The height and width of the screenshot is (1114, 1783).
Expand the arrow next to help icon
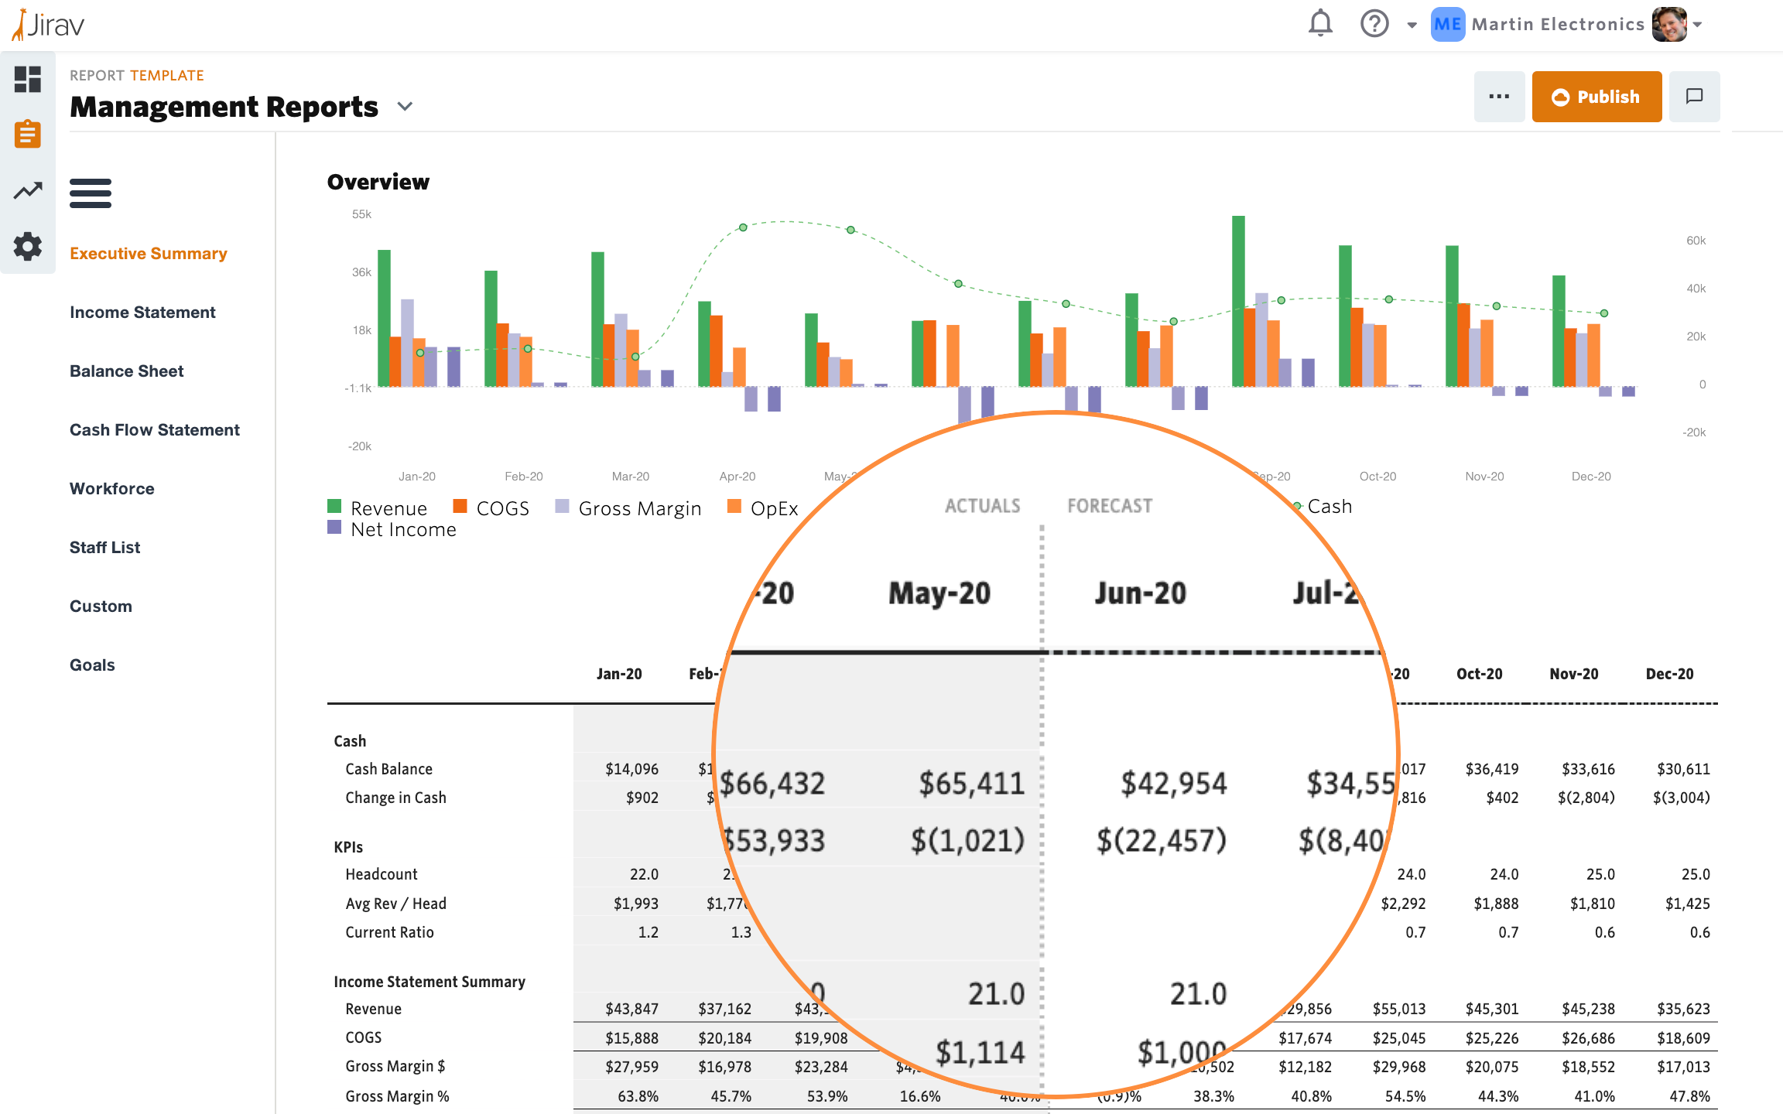1412,26
